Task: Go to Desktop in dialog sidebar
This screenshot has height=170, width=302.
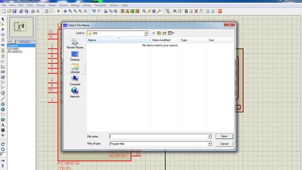Action: coord(75,56)
